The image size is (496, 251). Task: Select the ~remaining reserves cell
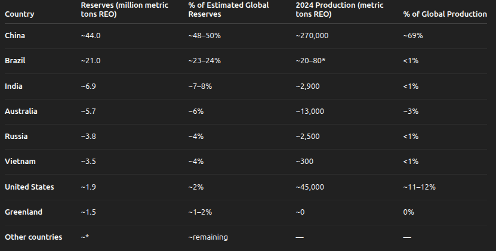click(208, 237)
